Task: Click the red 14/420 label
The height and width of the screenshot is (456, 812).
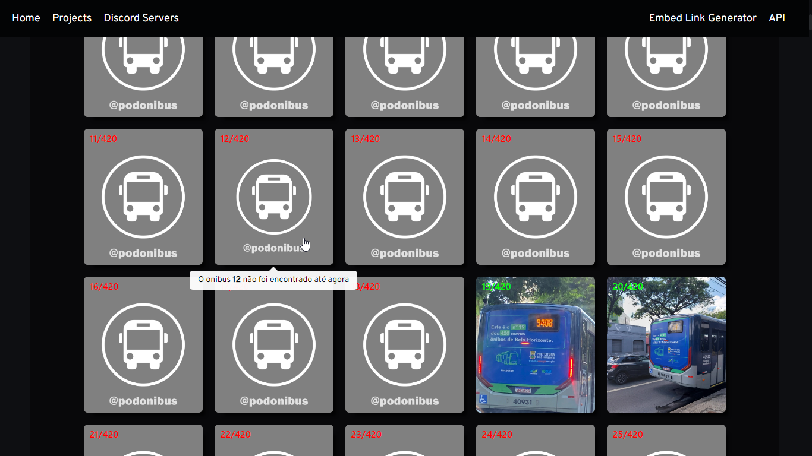Action: tap(496, 139)
